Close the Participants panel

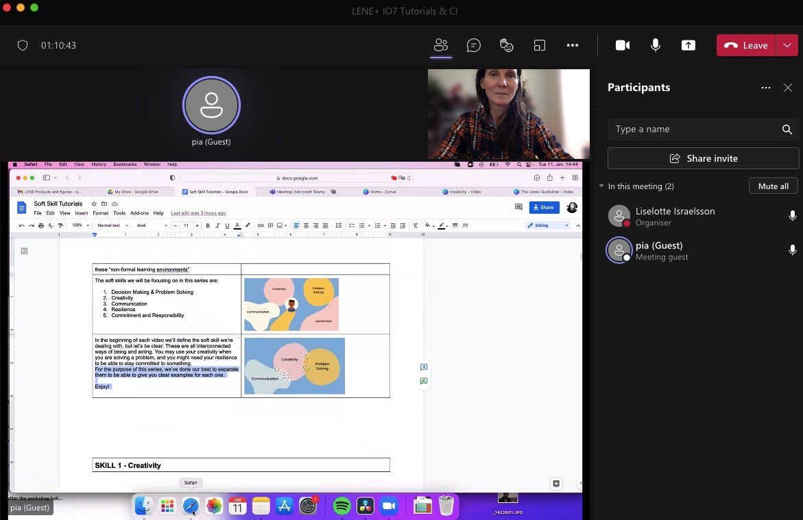click(x=788, y=88)
